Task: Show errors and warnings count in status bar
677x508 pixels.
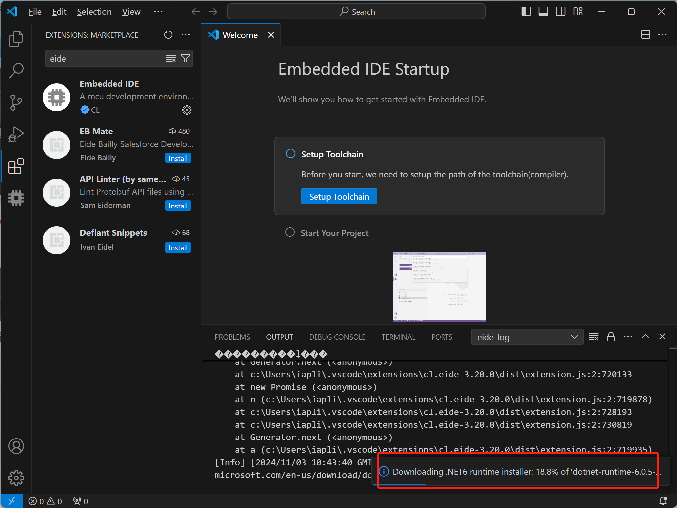Action: tap(45, 501)
